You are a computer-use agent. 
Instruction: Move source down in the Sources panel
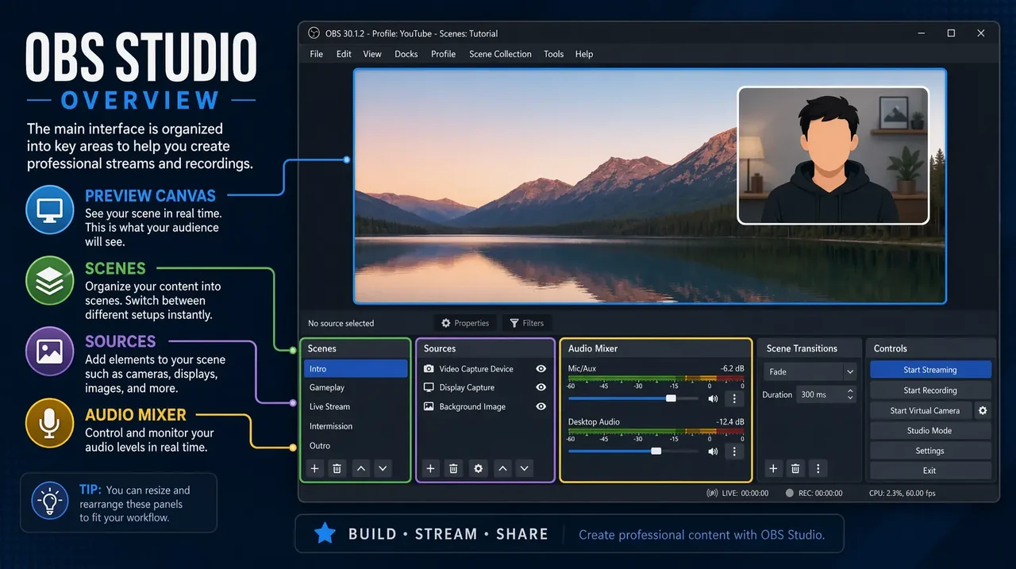pyautogui.click(x=524, y=468)
